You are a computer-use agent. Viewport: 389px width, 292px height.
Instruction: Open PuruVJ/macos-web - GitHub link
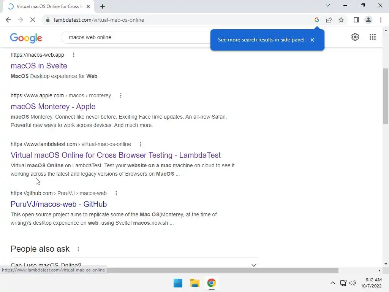(x=59, y=204)
